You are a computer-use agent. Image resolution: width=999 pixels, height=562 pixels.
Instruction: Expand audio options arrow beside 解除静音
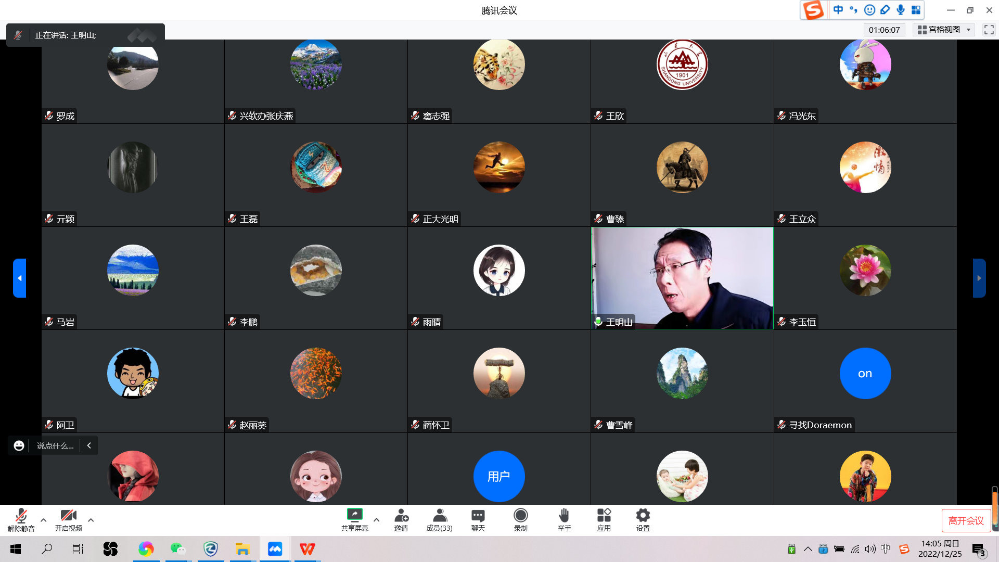(44, 520)
